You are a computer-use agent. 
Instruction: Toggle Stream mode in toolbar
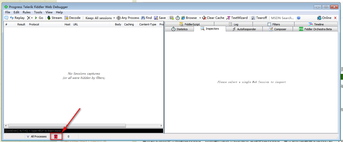54,18
